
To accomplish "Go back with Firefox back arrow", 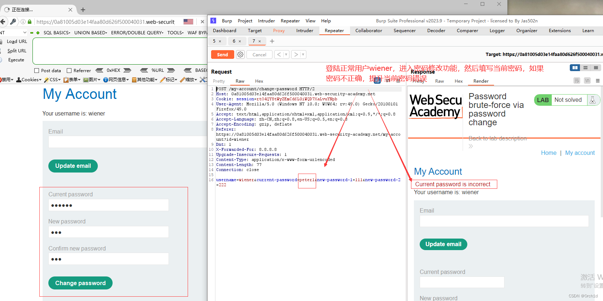I will [3, 22].
